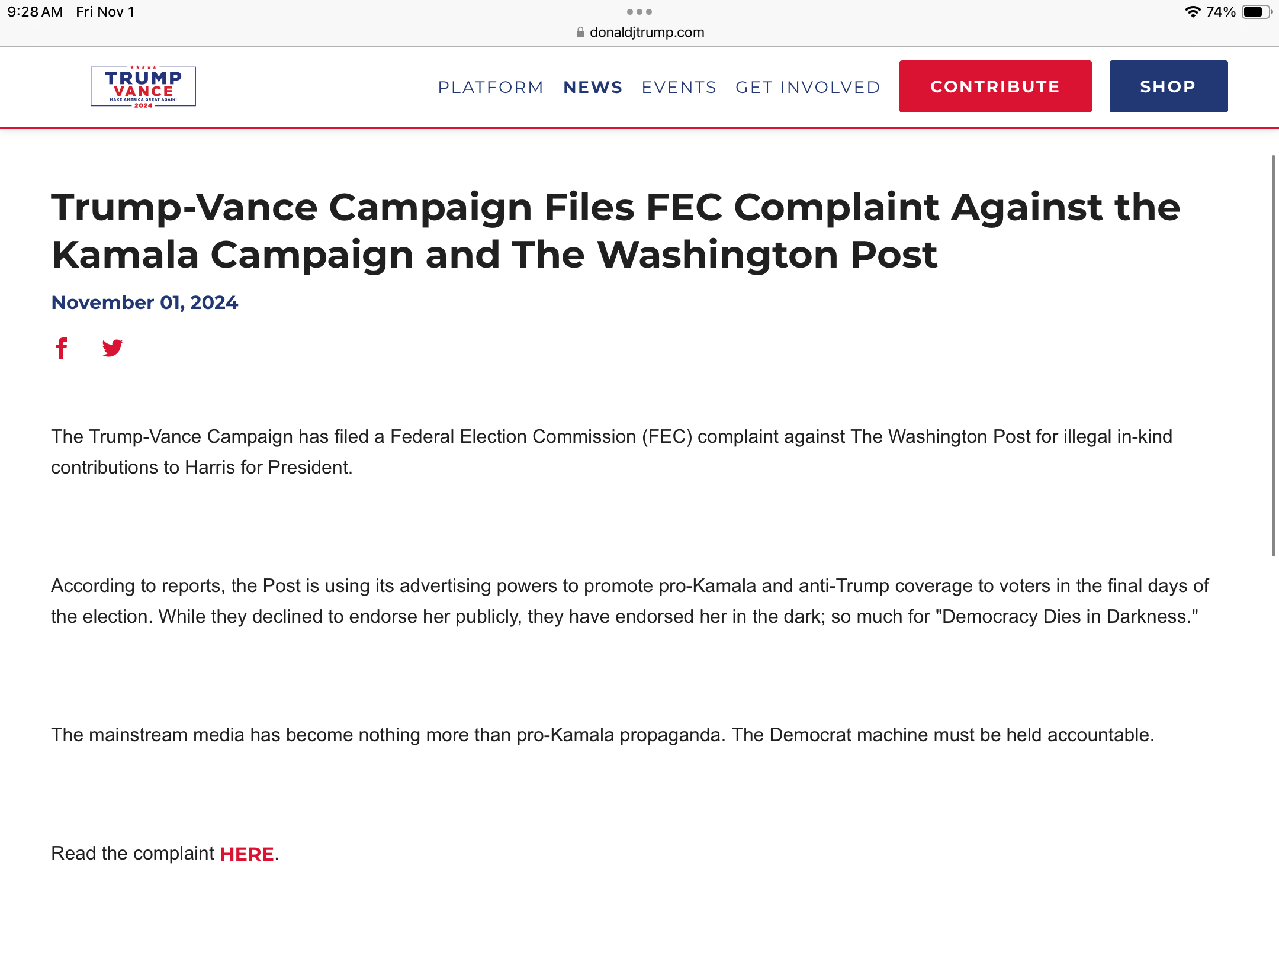Tap the Wi-Fi status icon

point(1193,12)
